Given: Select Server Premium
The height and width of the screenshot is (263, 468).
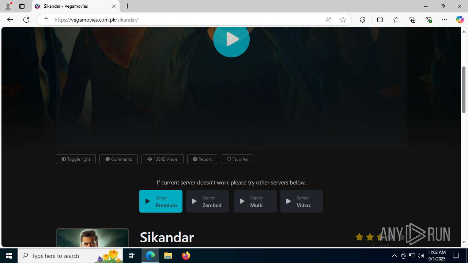Looking at the screenshot, I should [x=161, y=201].
